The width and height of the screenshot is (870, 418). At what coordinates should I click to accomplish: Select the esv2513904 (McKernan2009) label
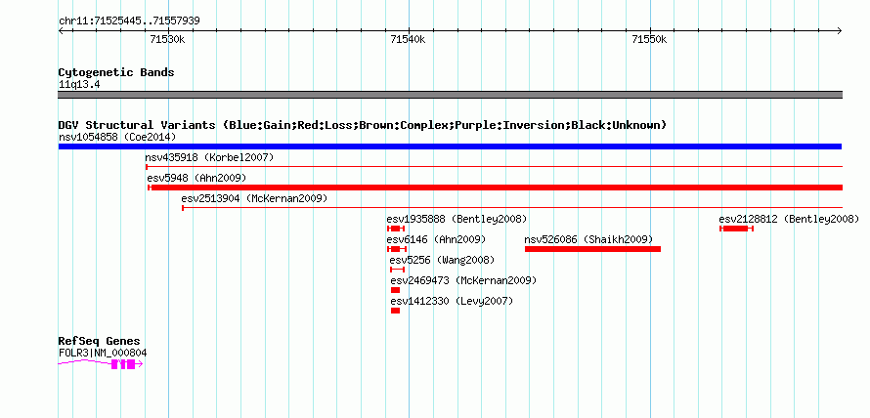(255, 198)
